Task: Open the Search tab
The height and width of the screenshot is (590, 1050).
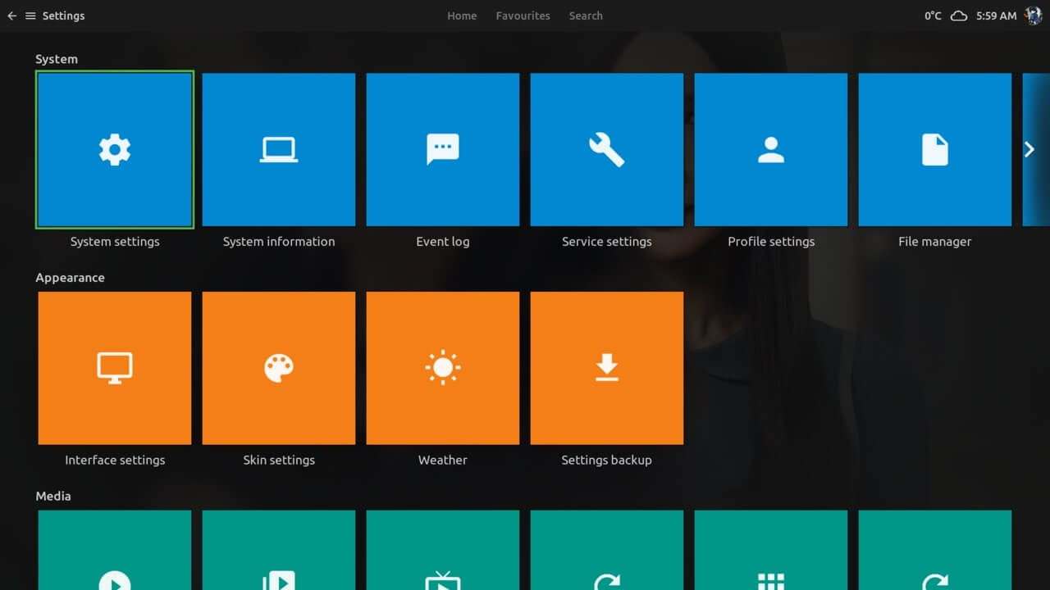Action: (x=586, y=16)
